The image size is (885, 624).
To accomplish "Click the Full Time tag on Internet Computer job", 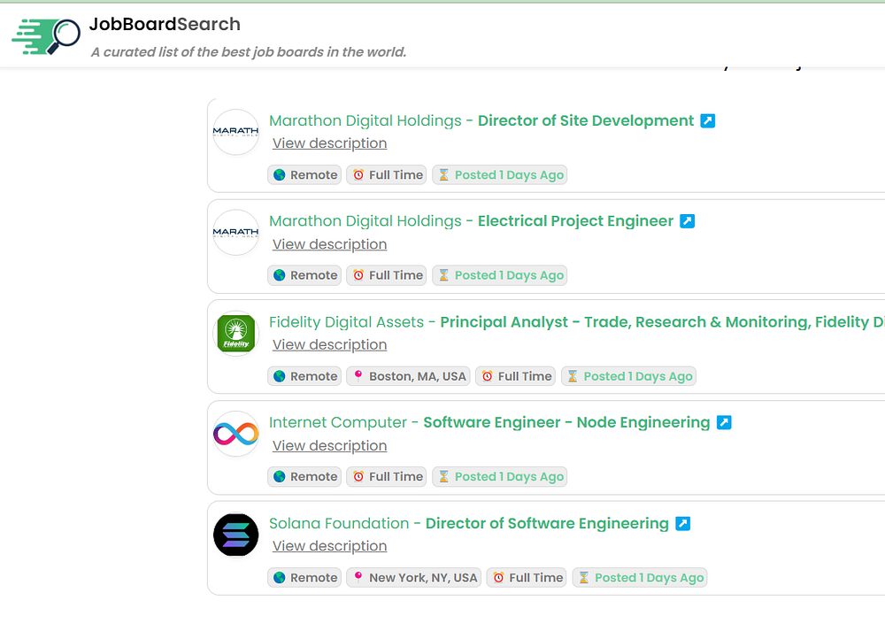I will click(386, 476).
